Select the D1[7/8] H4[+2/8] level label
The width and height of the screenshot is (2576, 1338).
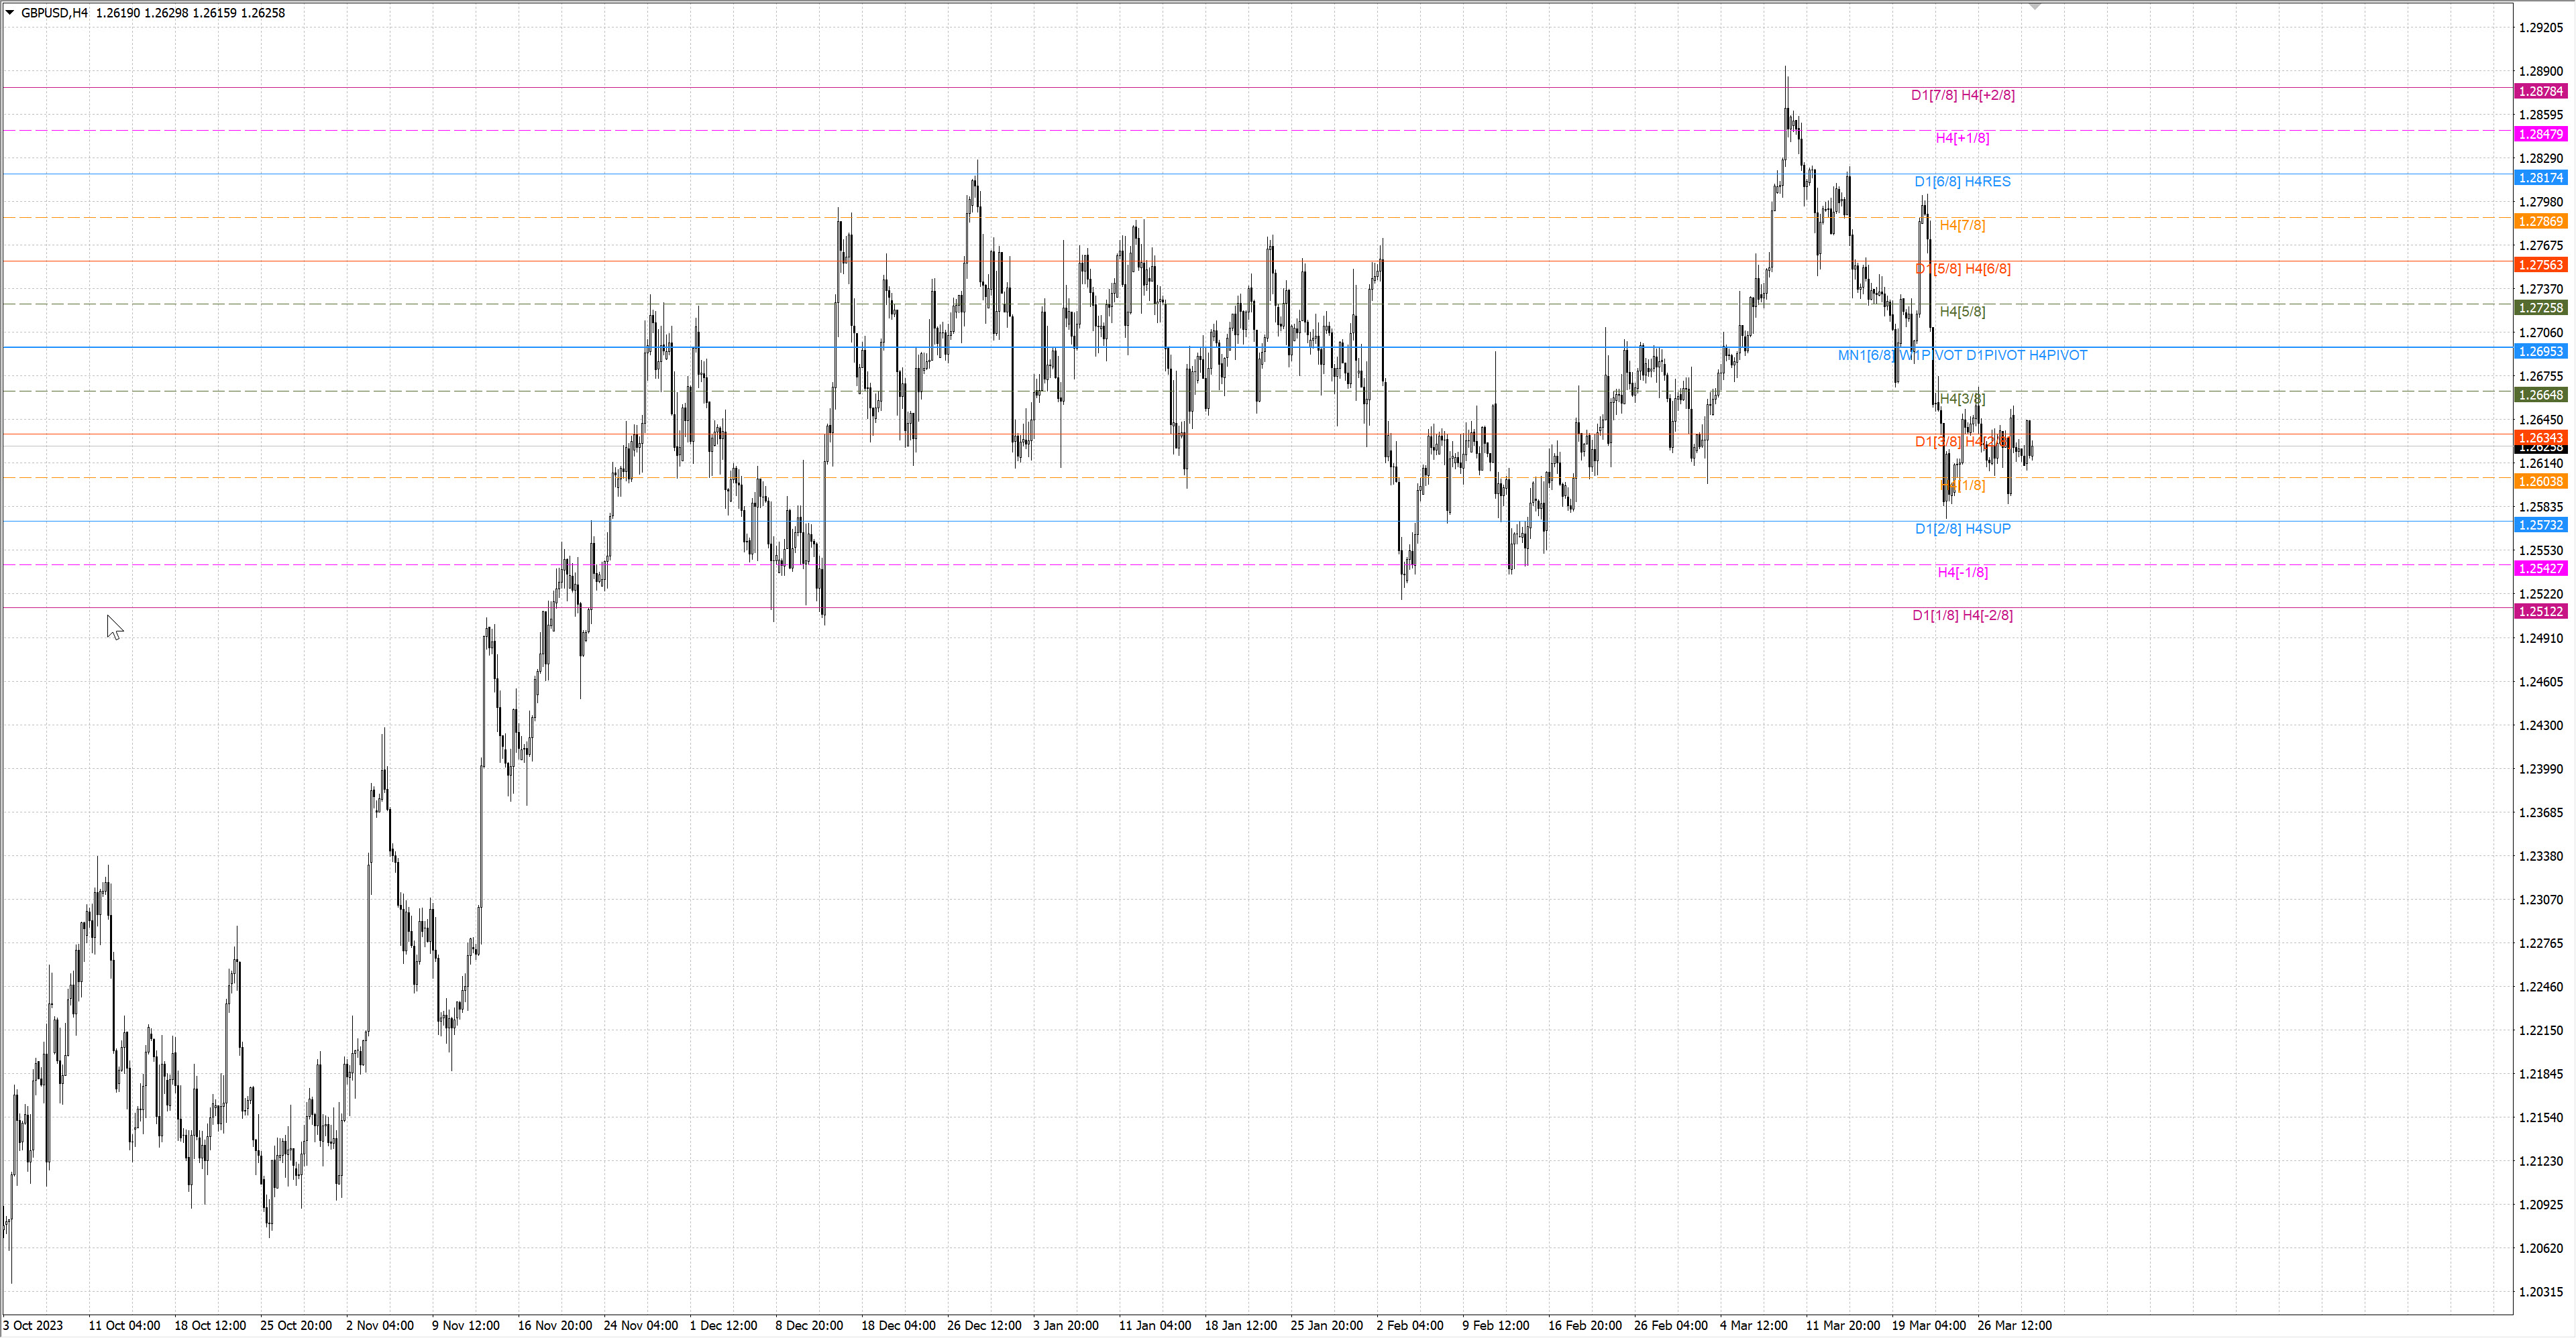[1962, 95]
